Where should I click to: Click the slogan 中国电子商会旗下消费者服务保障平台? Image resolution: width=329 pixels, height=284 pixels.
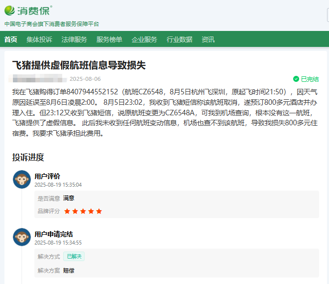pyautogui.click(x=52, y=24)
